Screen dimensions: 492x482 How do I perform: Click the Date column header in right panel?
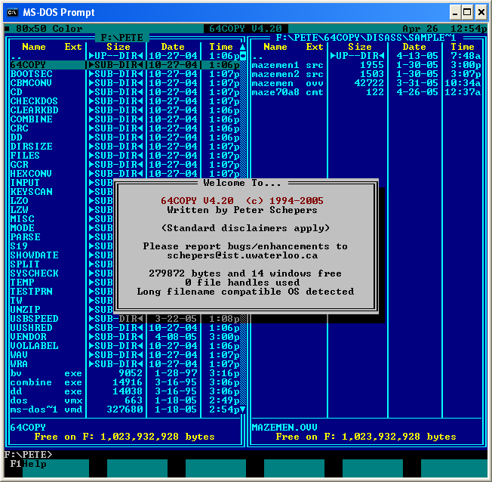click(414, 47)
